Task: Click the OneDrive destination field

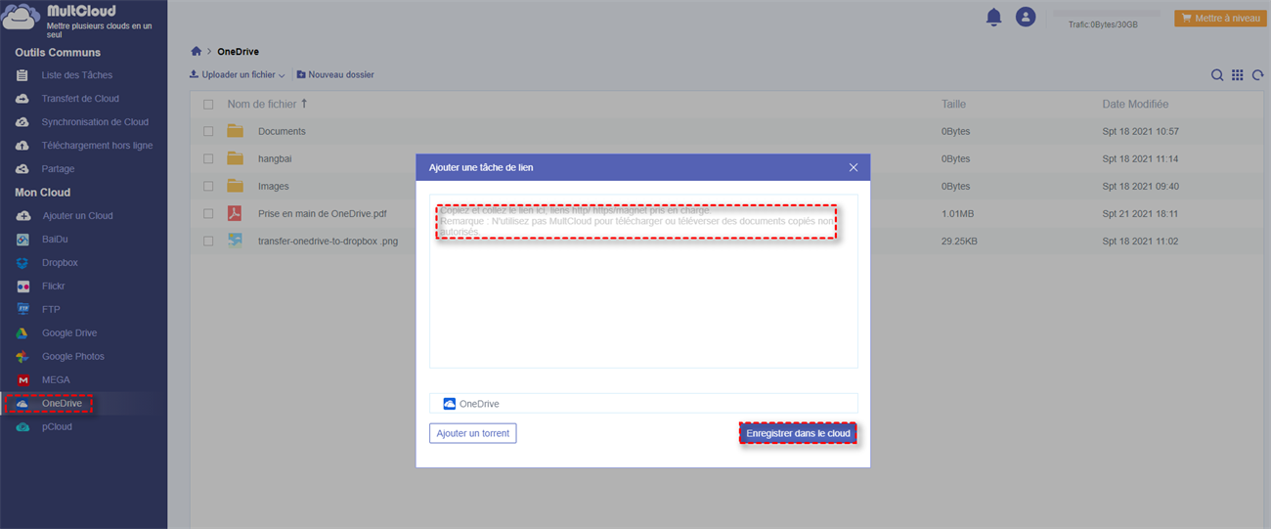Action: point(643,404)
